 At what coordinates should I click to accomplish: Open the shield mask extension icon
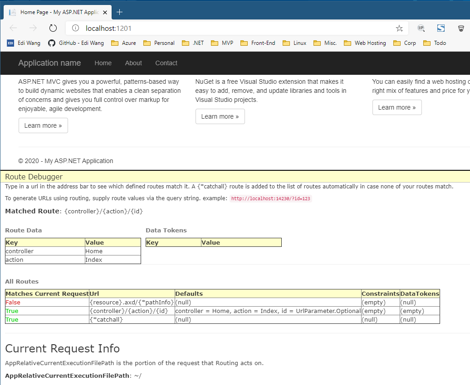pyautogui.click(x=461, y=29)
